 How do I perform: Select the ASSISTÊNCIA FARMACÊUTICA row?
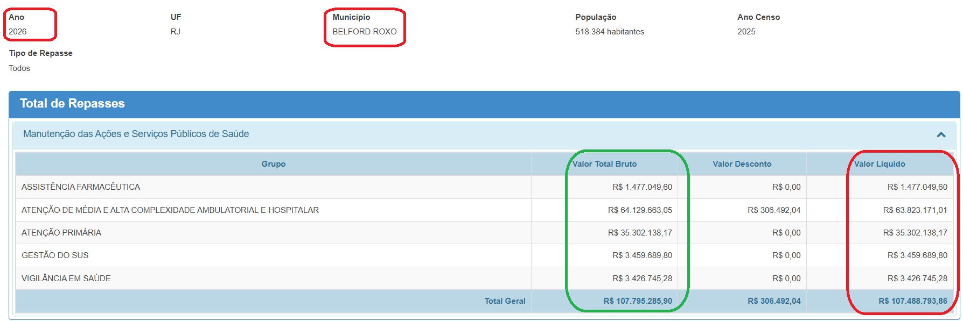pos(81,187)
